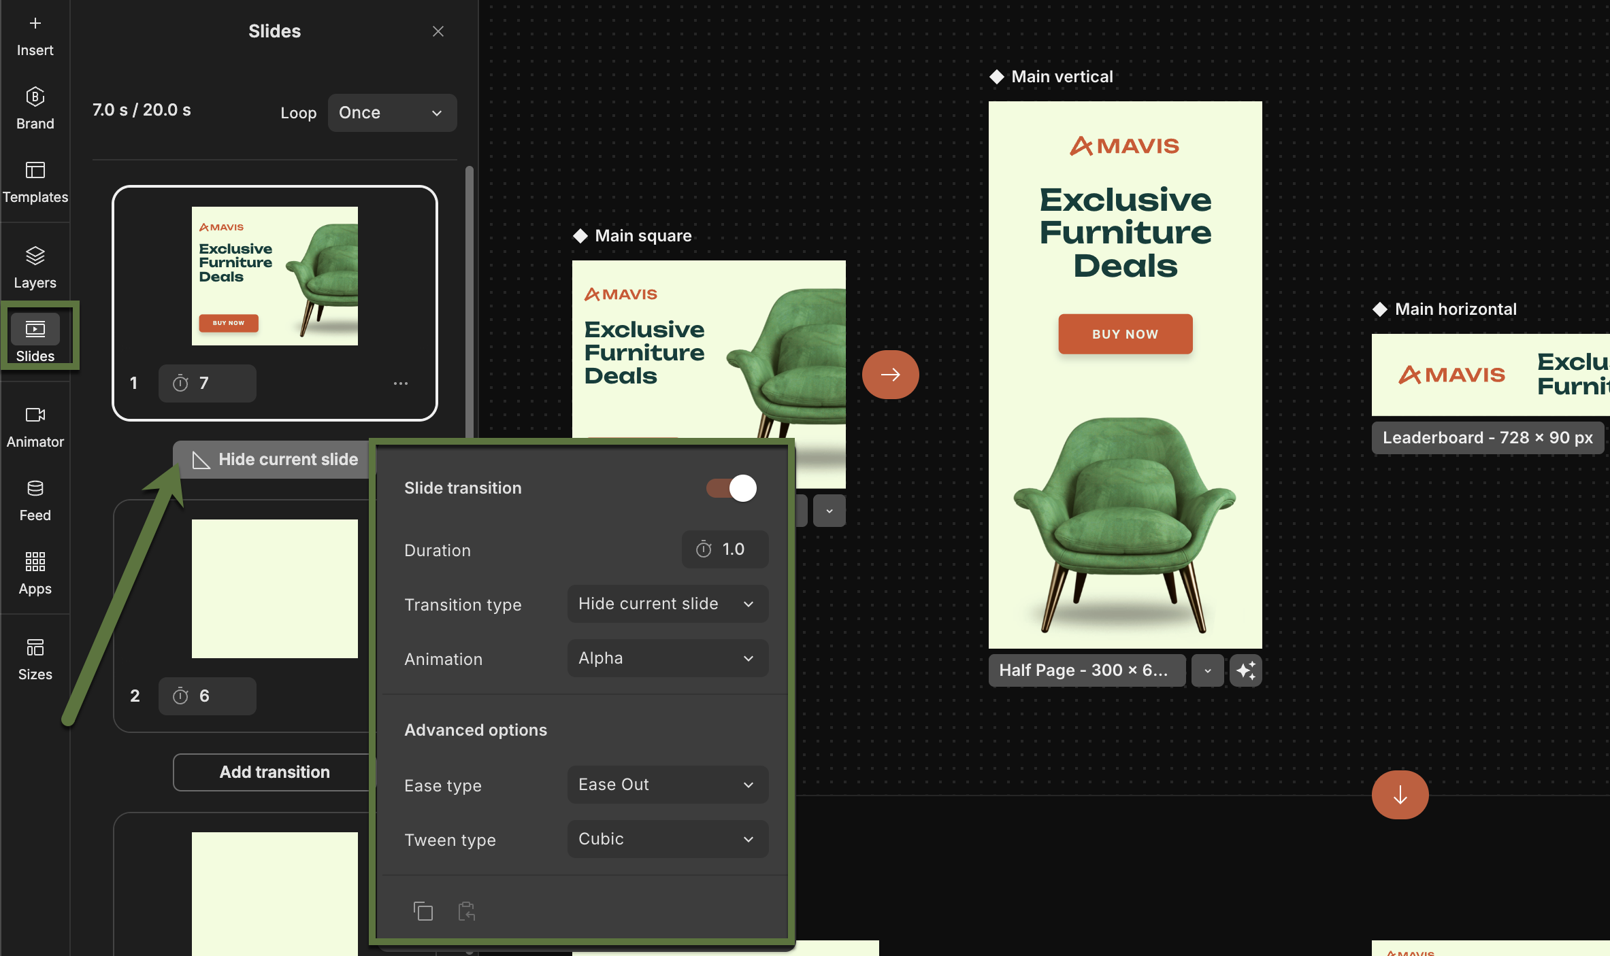Open the Templates panel
The height and width of the screenshot is (956, 1610).
[35, 182]
